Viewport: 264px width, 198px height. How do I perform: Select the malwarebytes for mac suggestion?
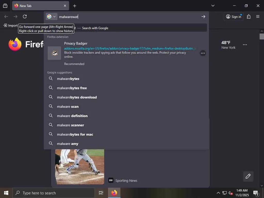coord(126,134)
